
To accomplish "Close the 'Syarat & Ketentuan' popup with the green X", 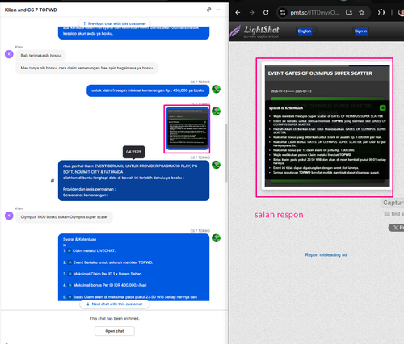I will (382, 108).
